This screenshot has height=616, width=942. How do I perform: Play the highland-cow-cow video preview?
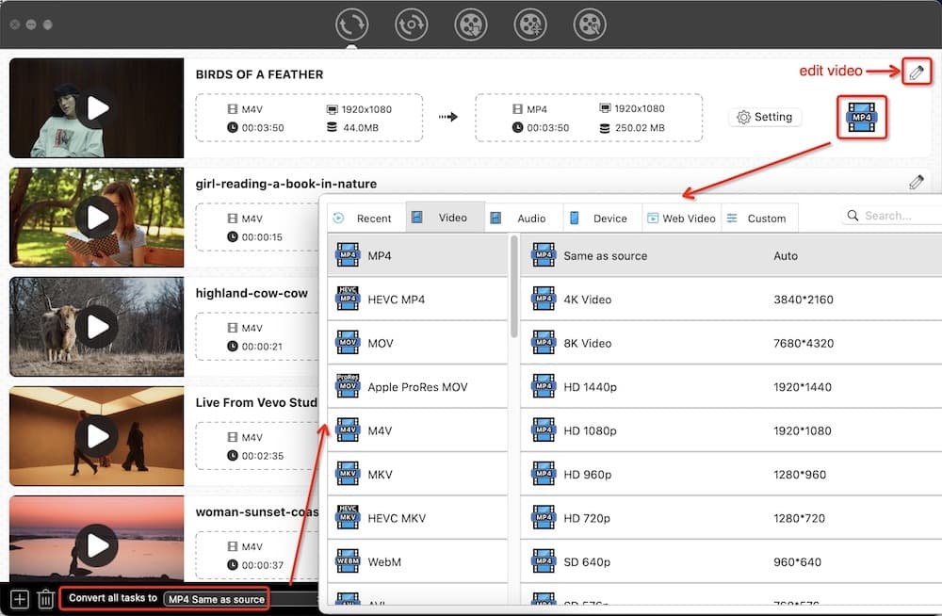click(95, 327)
